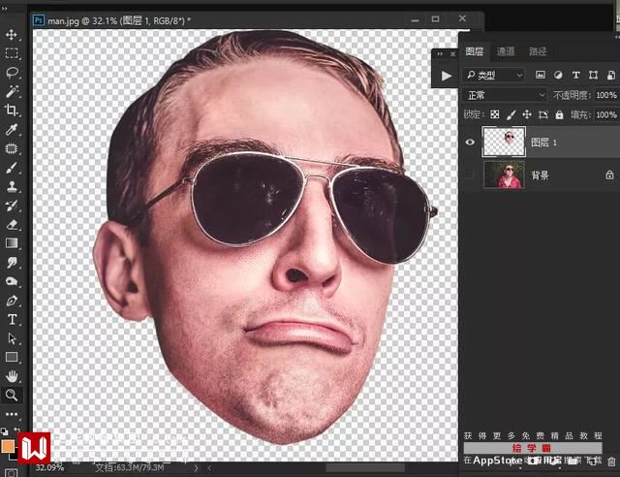This screenshot has width=620, height=477.
Task: Click the orange foreground color swatch
Action: click(7, 447)
